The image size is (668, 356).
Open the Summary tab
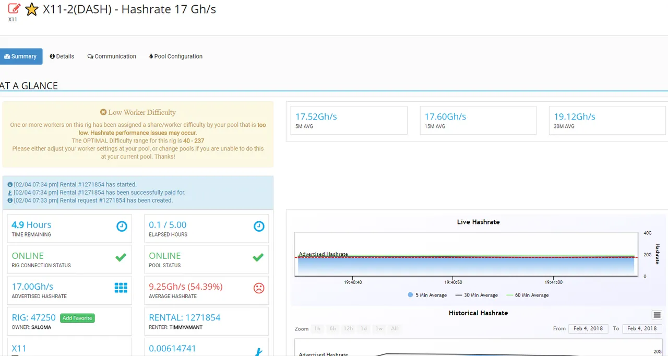tap(21, 56)
